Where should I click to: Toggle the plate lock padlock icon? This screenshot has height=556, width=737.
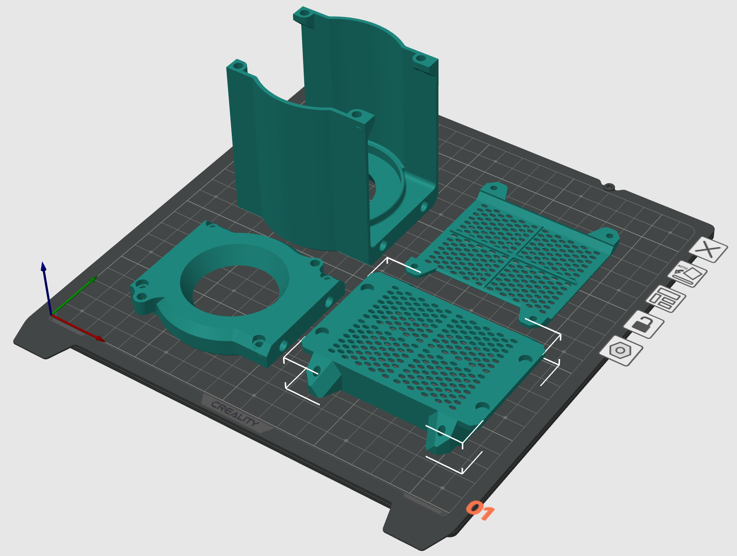coord(644,324)
